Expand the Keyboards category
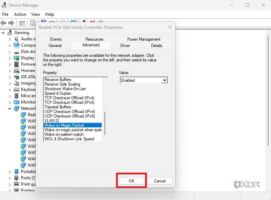This screenshot has width=271, height=200. [10, 89]
